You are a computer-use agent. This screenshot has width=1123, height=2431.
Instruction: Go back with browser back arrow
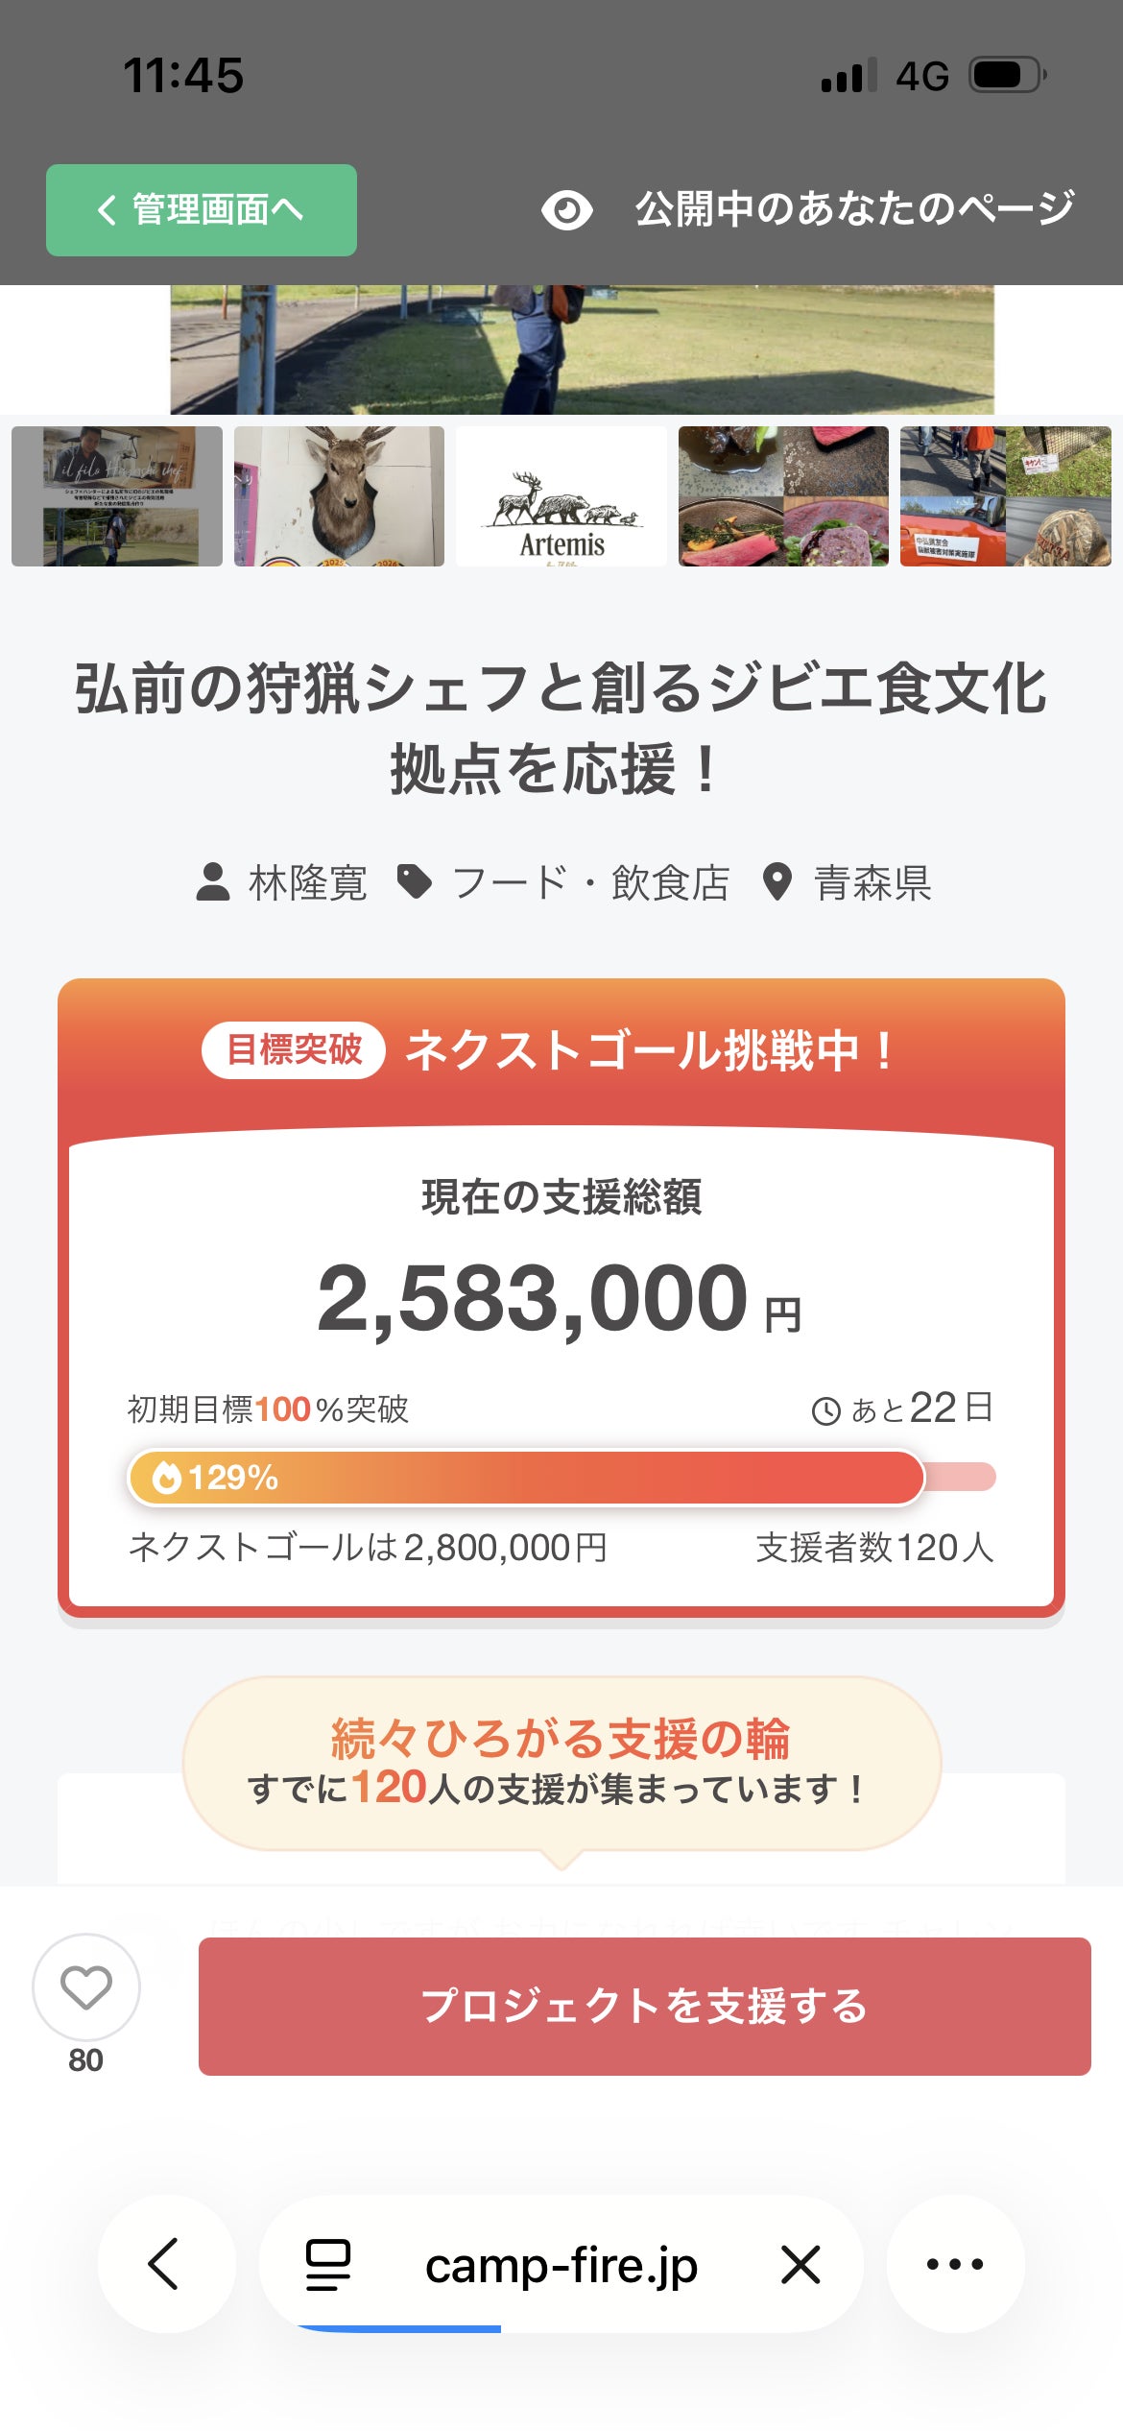point(165,2263)
